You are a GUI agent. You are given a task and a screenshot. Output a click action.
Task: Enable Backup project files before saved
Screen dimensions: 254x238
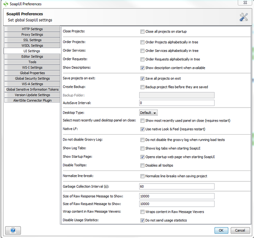(142, 87)
